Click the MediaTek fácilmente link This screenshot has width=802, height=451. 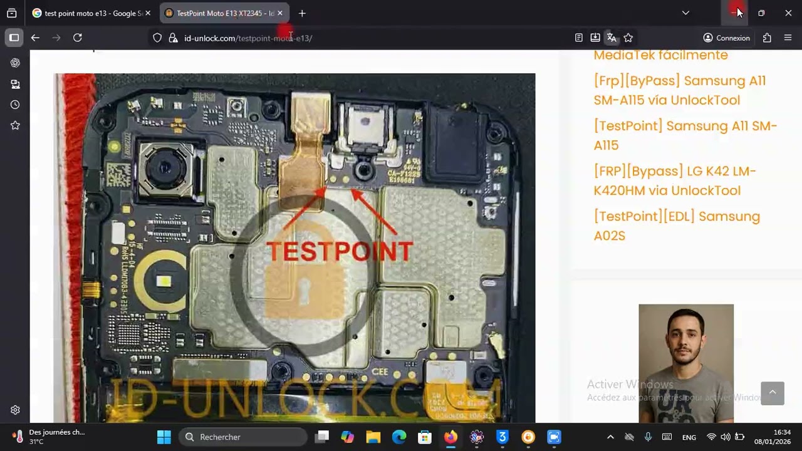coord(660,55)
